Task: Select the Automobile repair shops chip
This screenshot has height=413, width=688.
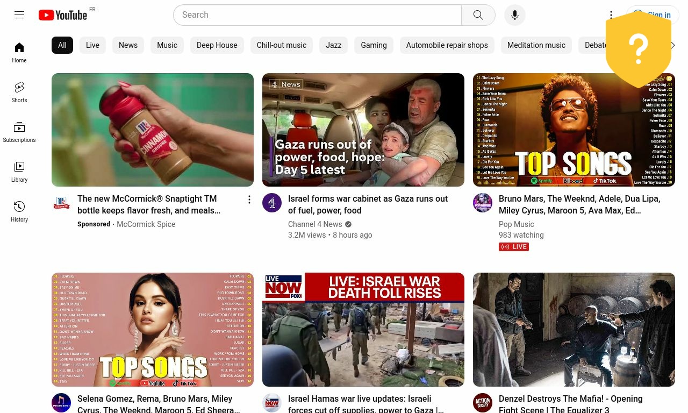Action: 447,45
